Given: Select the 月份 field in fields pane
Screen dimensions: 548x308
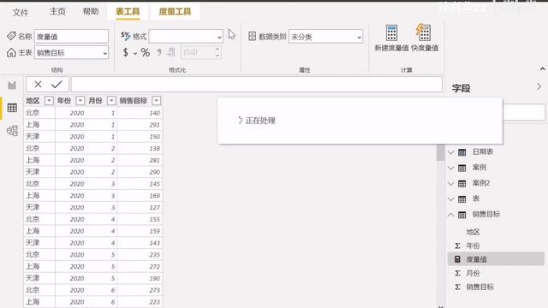Looking at the screenshot, I should (x=473, y=273).
